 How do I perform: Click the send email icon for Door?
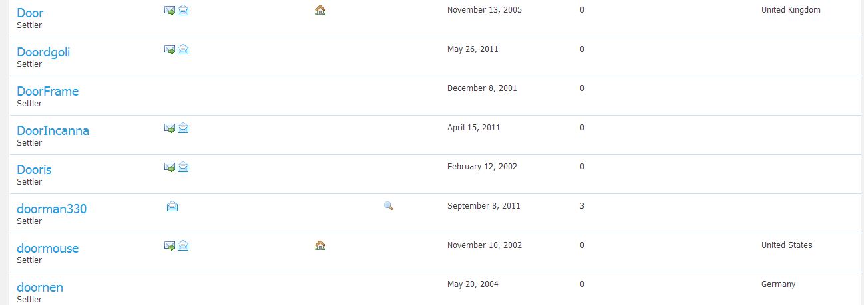170,10
